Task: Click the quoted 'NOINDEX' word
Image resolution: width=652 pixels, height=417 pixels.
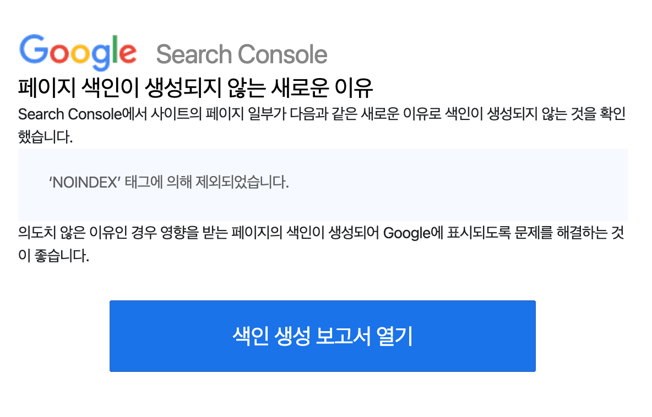Action: pyautogui.click(x=85, y=182)
